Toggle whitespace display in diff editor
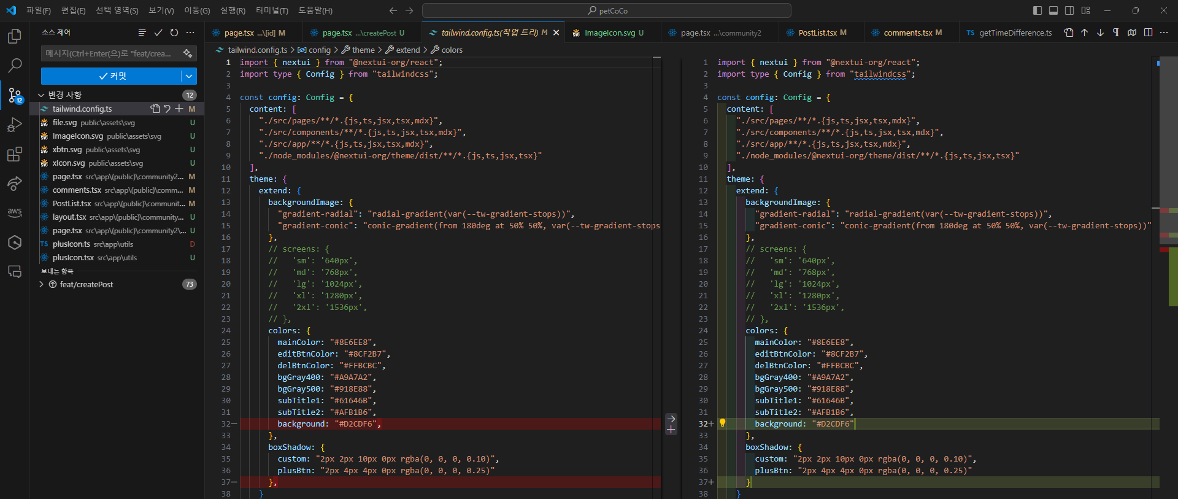The width and height of the screenshot is (1178, 499). tap(1116, 33)
